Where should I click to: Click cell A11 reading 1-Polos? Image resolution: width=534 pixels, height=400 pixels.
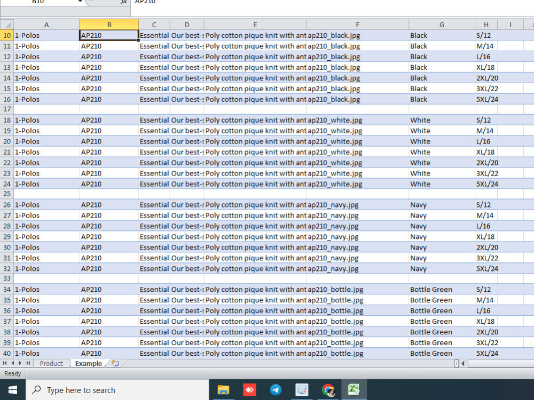click(x=46, y=46)
